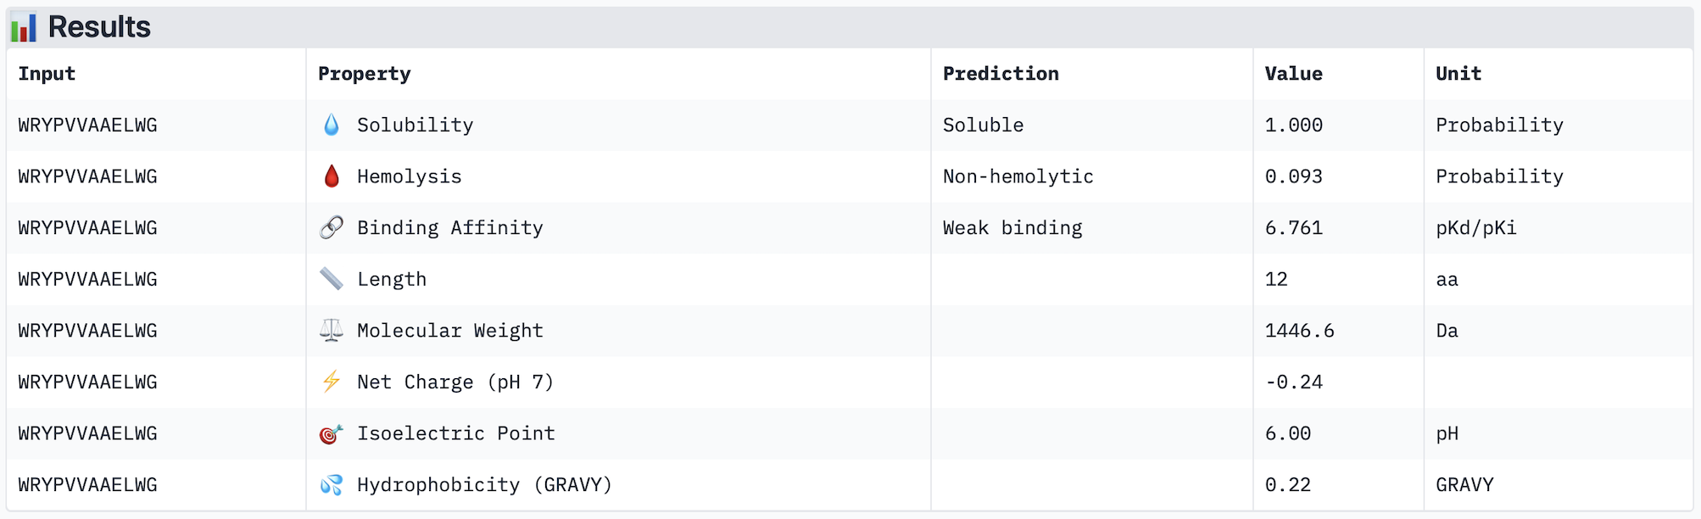Click the ruler Length icon
This screenshot has width=1701, height=519.
[x=332, y=279]
